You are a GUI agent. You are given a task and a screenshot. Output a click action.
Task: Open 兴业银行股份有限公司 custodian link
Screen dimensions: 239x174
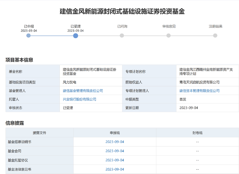[x=79, y=99]
